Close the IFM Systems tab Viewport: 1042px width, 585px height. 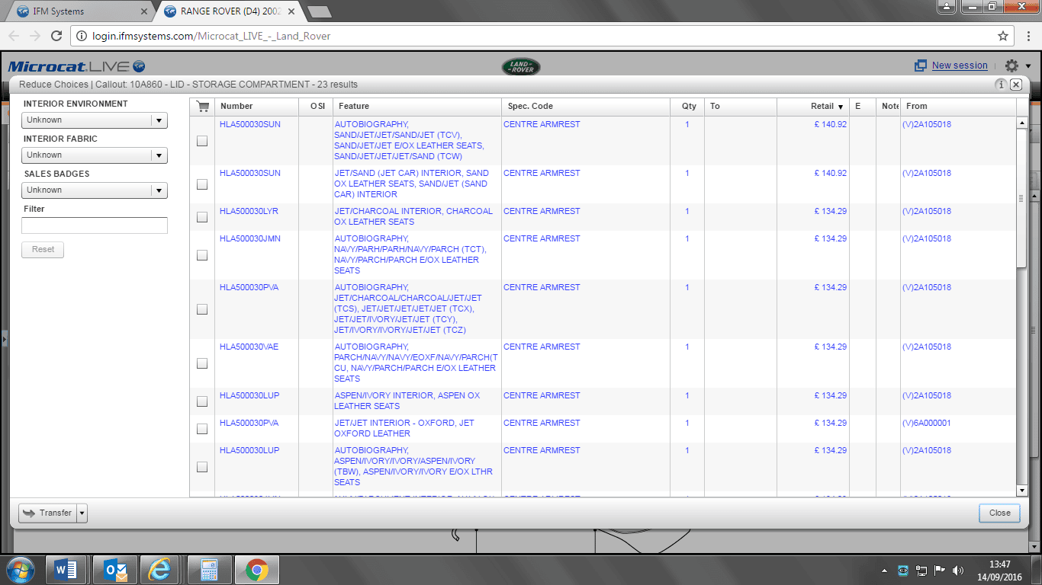click(146, 11)
